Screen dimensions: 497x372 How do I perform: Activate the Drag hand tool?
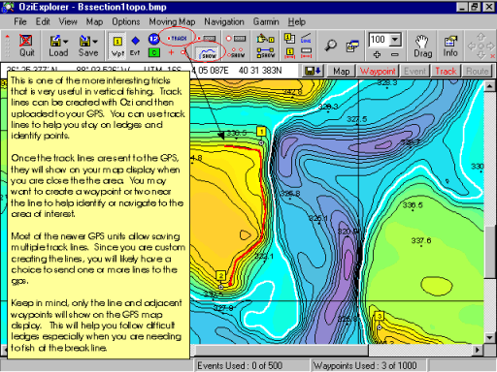coord(422,46)
